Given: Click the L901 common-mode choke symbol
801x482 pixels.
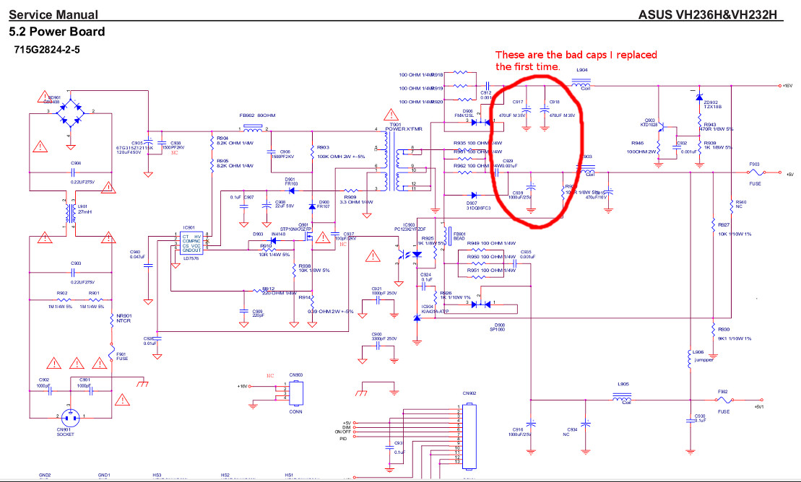Looking at the screenshot, I should point(70,212).
